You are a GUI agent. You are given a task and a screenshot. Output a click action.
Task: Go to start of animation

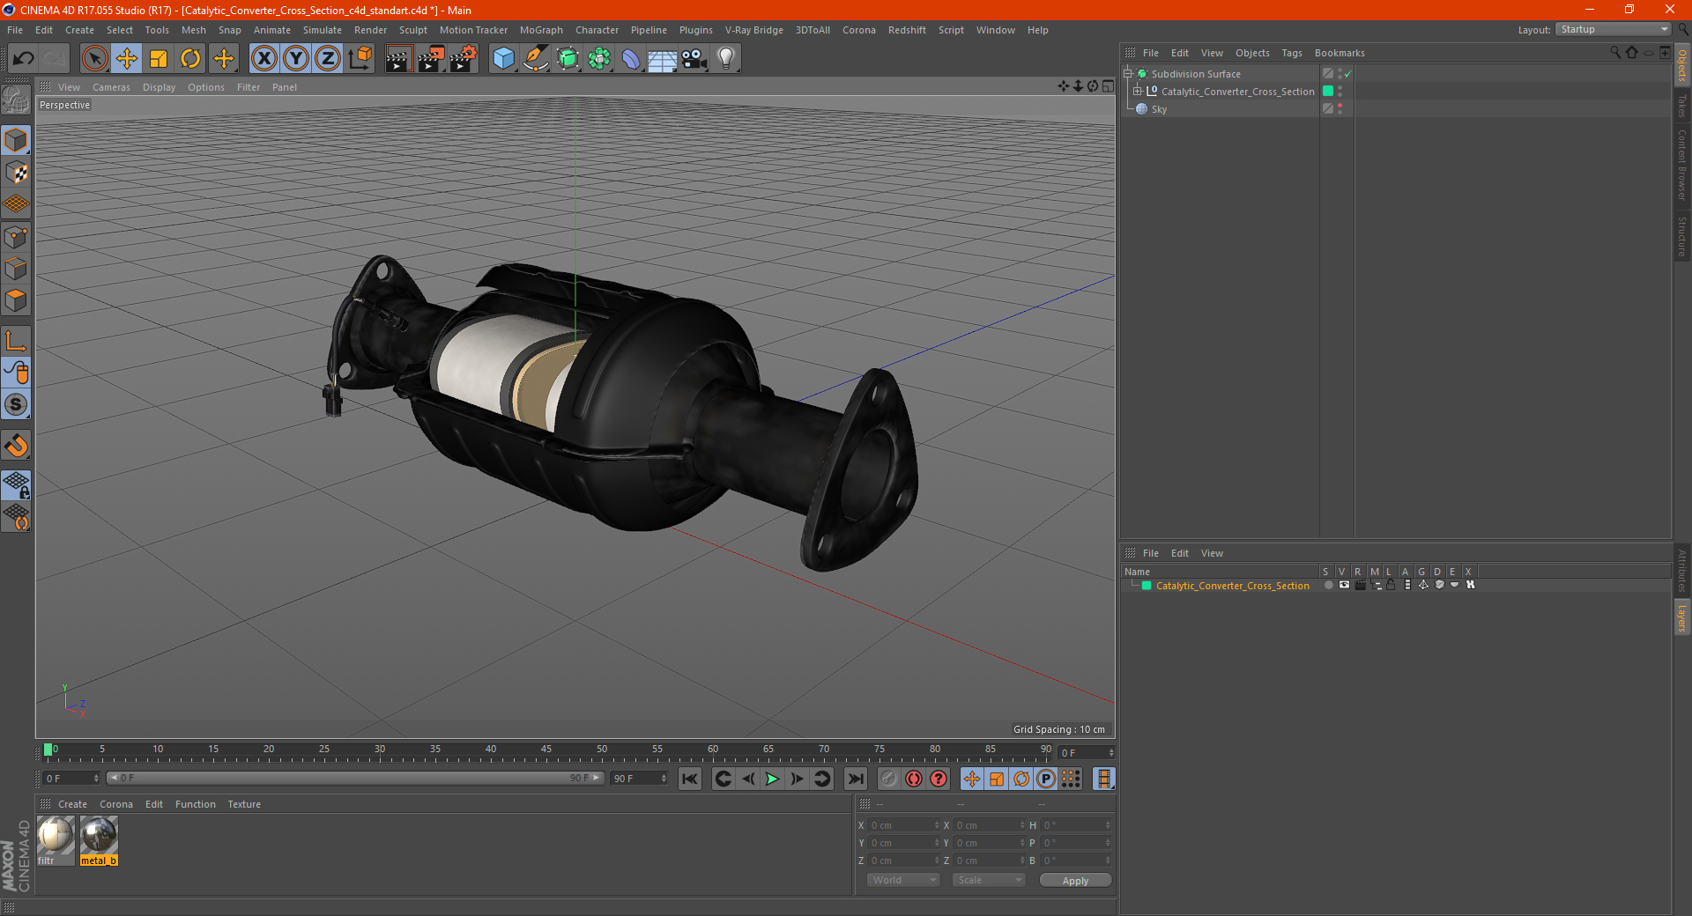(690, 779)
